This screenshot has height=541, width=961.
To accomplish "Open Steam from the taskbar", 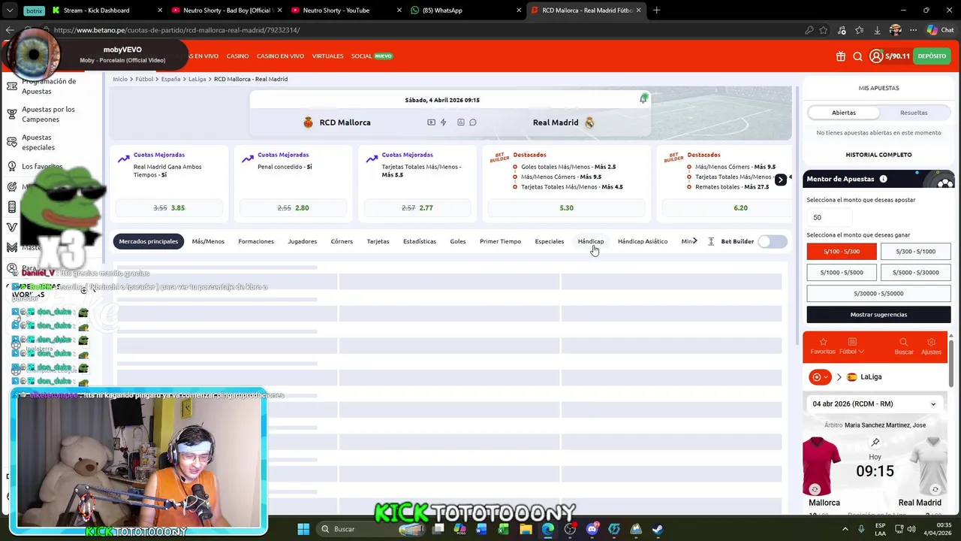I will tap(658, 529).
